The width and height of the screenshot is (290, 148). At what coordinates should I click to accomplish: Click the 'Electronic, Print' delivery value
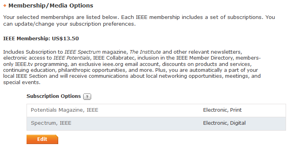[222, 110]
